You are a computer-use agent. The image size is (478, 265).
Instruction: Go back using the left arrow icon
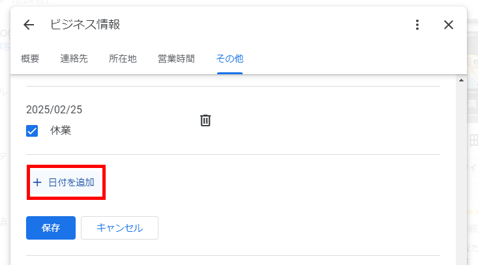pos(29,25)
